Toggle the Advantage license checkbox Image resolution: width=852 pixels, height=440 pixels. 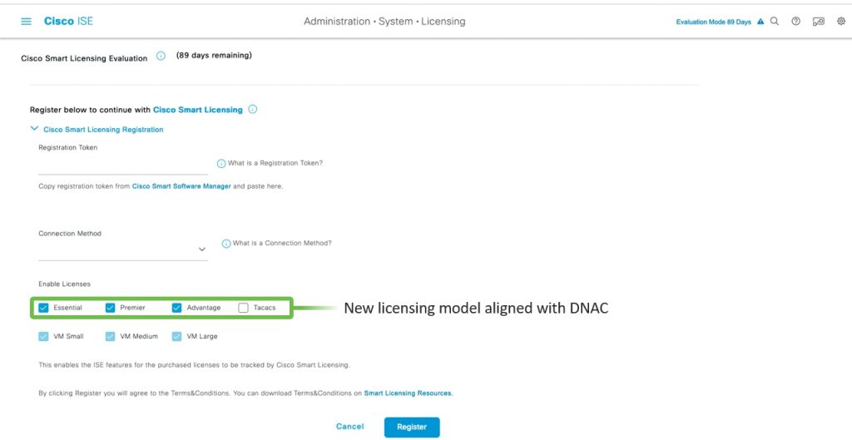(176, 308)
